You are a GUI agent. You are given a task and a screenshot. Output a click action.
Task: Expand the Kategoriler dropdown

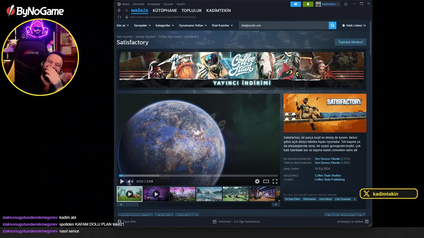(165, 25)
